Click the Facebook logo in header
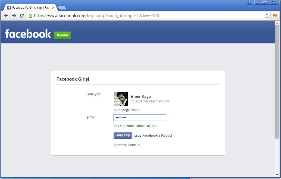Screen dimensions: 281x179 (x=28, y=34)
